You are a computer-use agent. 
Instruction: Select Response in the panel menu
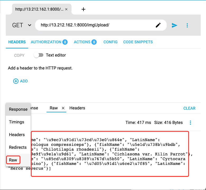tap(18, 109)
